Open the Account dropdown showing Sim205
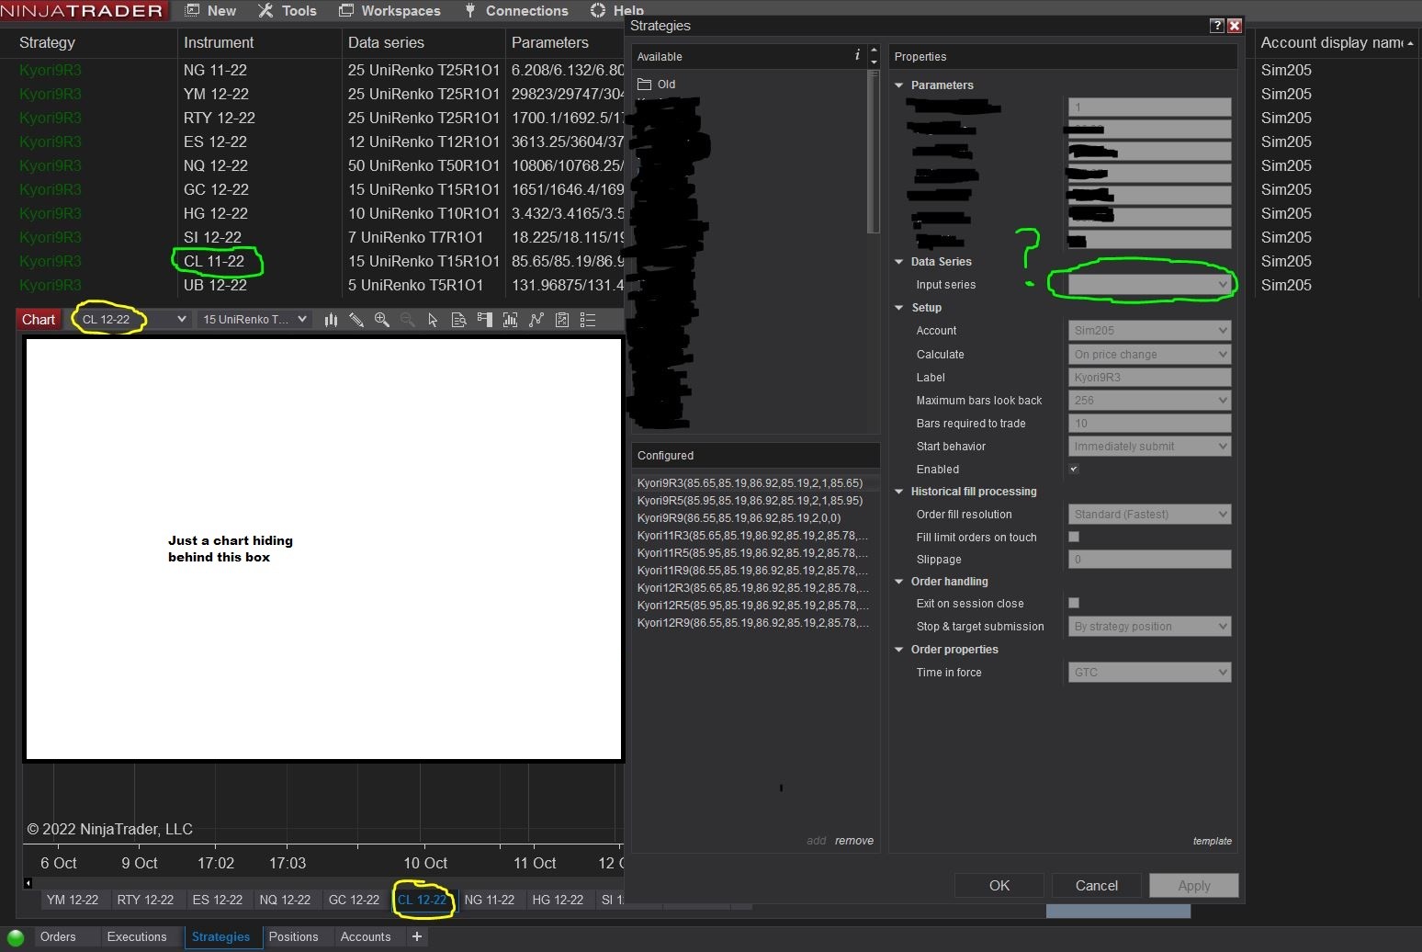Image resolution: width=1422 pixels, height=952 pixels. coord(1149,331)
